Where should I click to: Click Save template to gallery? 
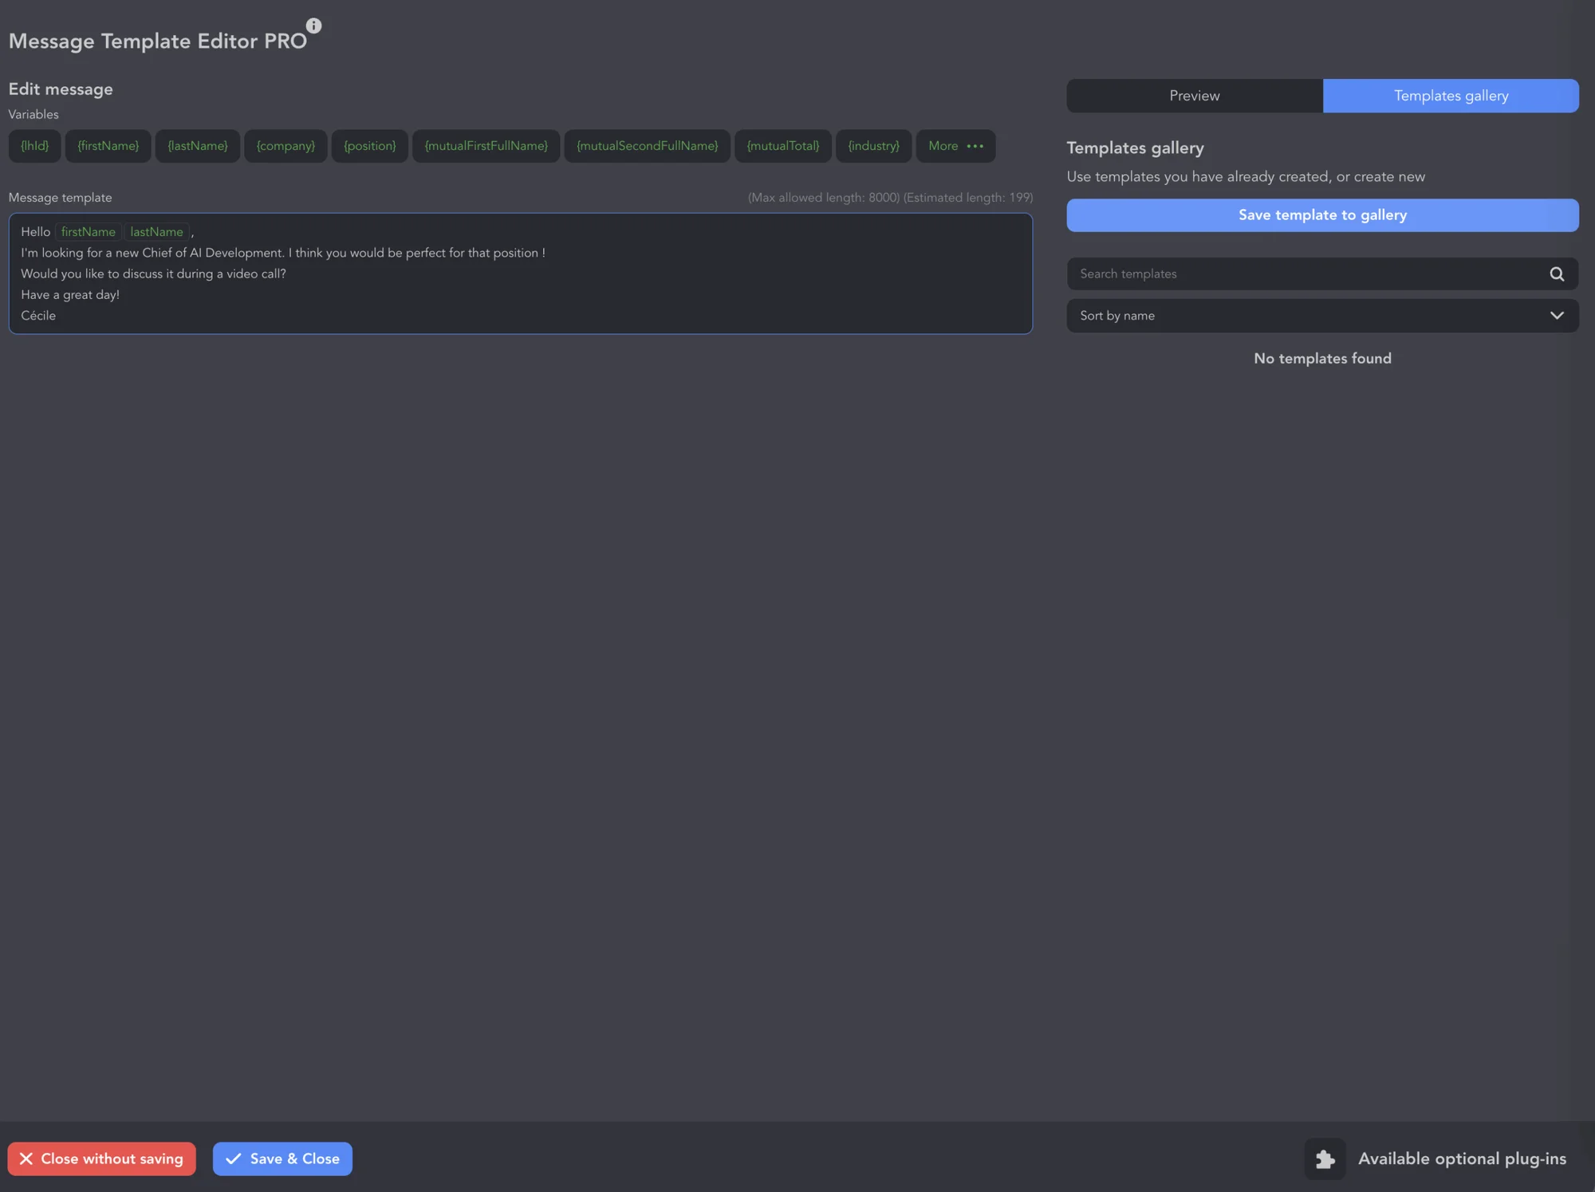(x=1322, y=215)
